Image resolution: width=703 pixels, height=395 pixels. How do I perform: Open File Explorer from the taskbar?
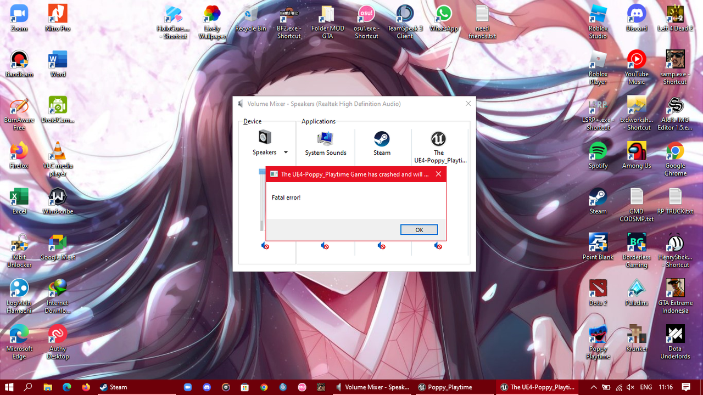(x=47, y=387)
